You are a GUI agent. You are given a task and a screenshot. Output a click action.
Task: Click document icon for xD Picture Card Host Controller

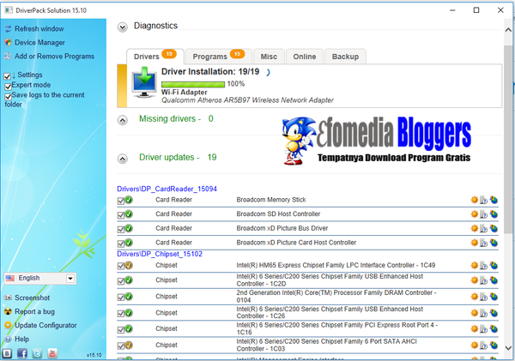pos(483,243)
